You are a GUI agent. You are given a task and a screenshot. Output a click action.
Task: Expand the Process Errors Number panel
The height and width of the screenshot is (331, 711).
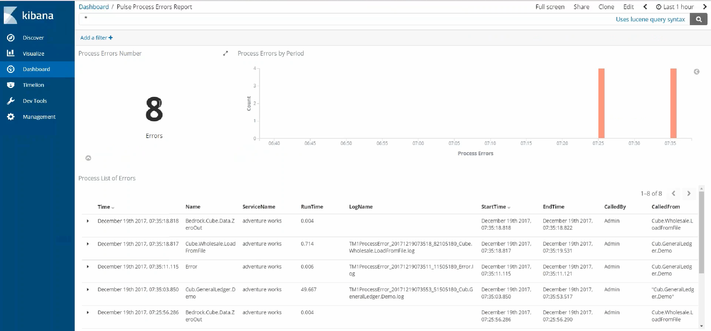tap(225, 53)
